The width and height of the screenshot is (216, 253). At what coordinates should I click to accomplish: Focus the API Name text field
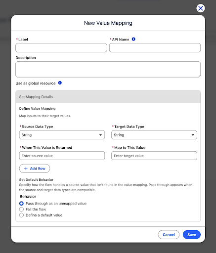coord(155,48)
